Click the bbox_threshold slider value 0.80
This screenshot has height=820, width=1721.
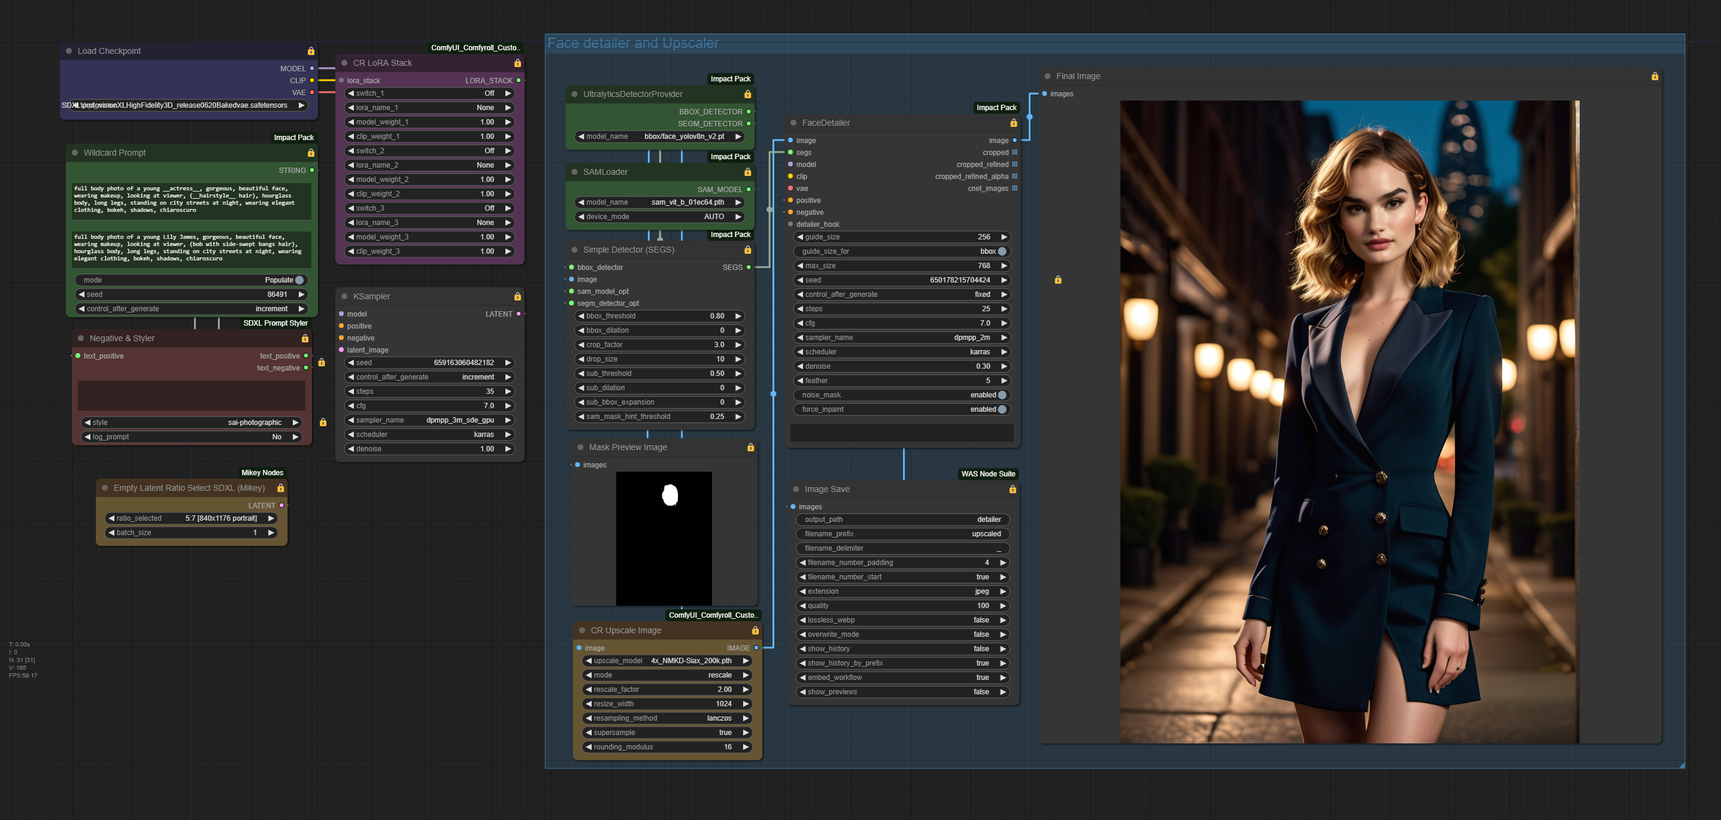coord(658,317)
